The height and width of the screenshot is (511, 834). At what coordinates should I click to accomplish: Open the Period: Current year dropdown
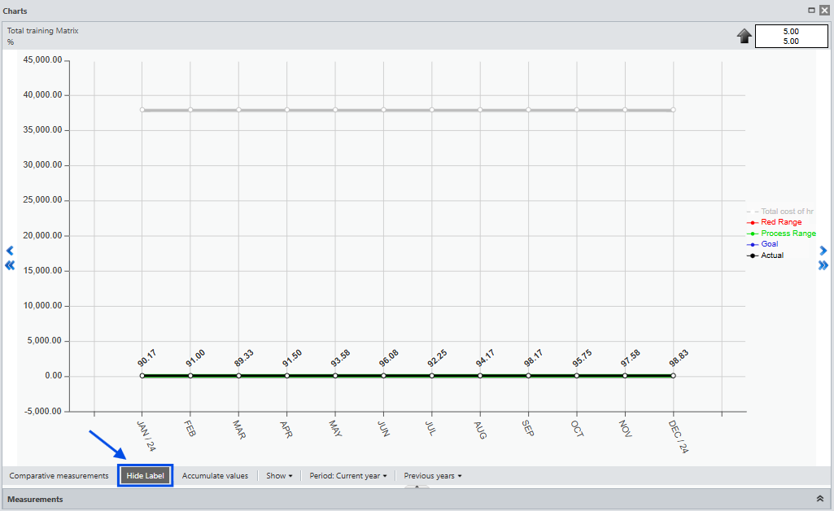[348, 476]
